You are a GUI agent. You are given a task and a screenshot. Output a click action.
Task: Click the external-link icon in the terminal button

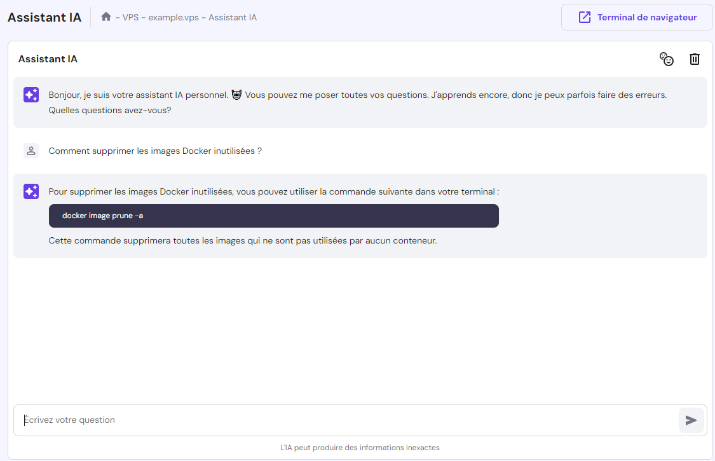click(584, 17)
